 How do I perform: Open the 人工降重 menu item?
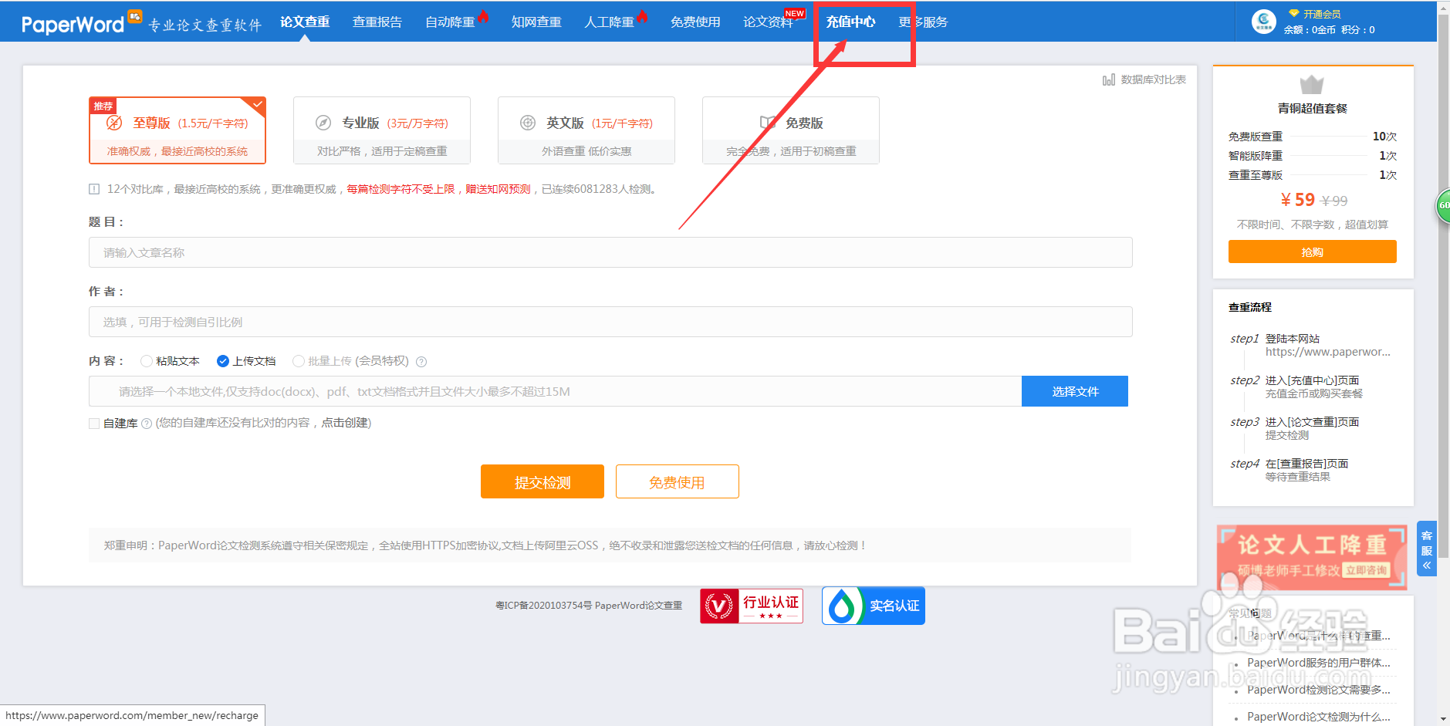pyautogui.click(x=609, y=22)
